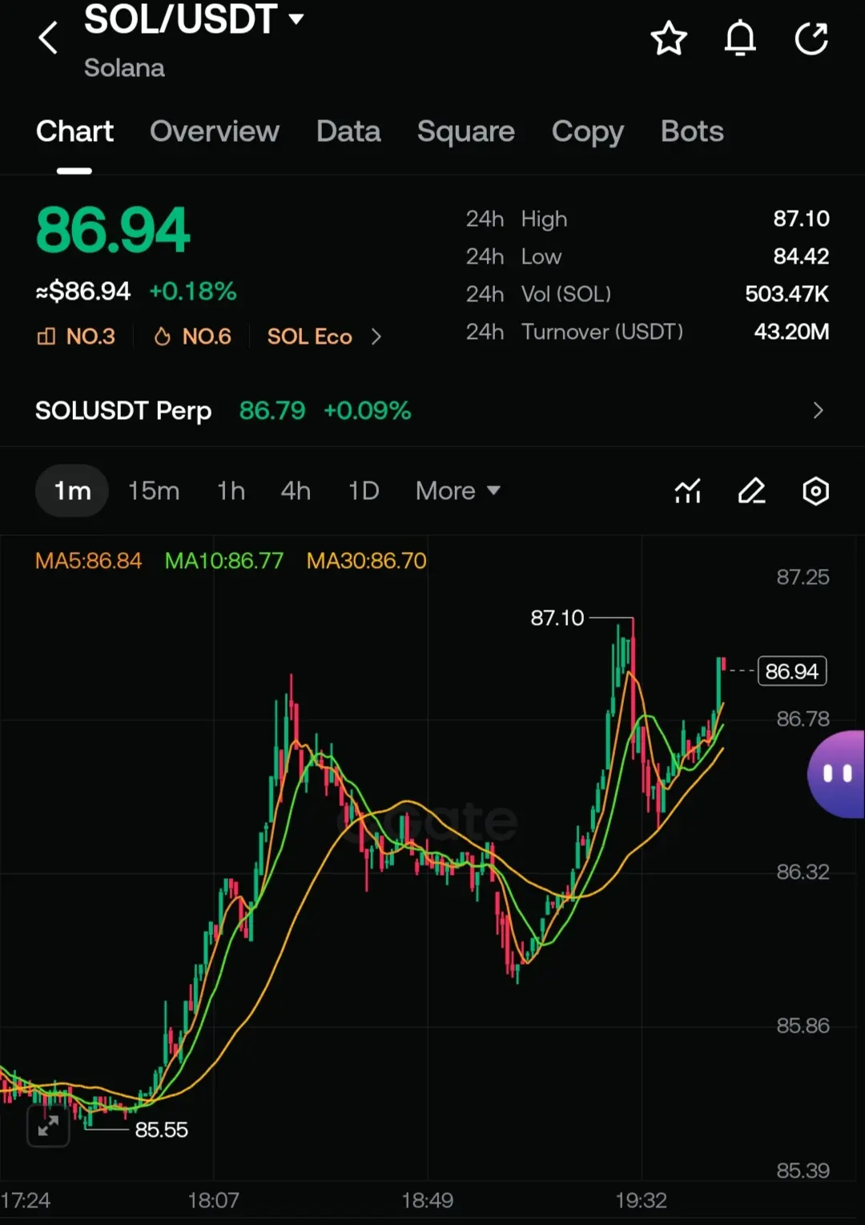Screen dimensions: 865x1225
Task: Open SOLUSDT Perp row chevron
Action: (x=818, y=411)
